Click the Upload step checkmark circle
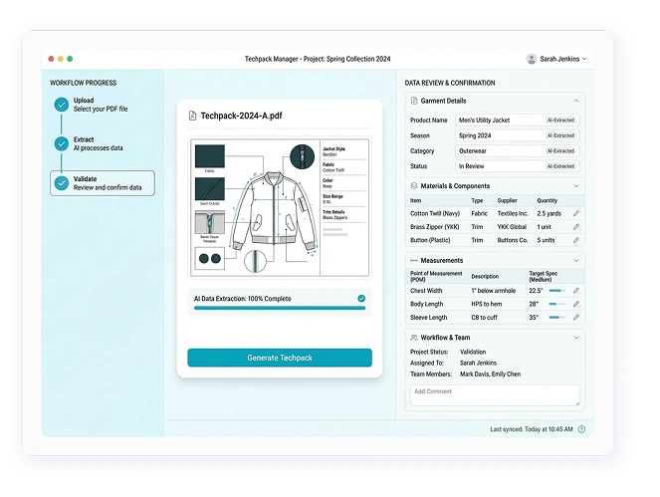 pyautogui.click(x=62, y=105)
